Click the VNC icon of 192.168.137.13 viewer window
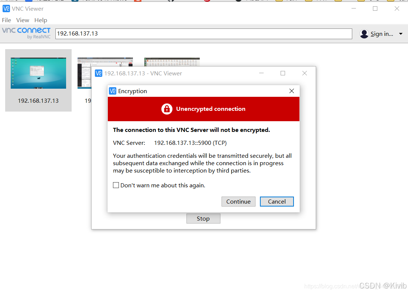This screenshot has width=408, height=293. [99, 73]
